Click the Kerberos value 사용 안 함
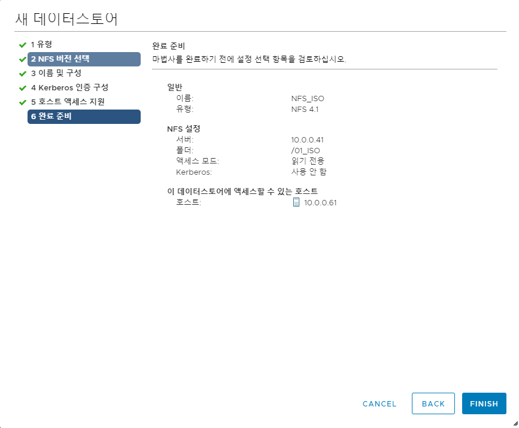Screen dimensions: 519x428 [309, 172]
